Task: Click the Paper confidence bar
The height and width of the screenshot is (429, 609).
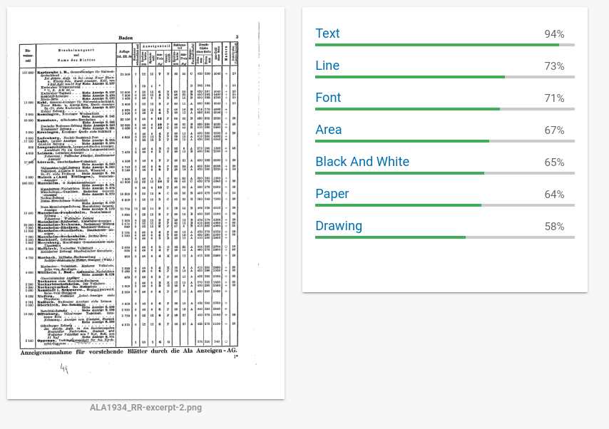Action: click(445, 205)
